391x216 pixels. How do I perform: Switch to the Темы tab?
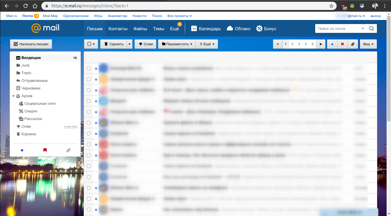(x=159, y=28)
